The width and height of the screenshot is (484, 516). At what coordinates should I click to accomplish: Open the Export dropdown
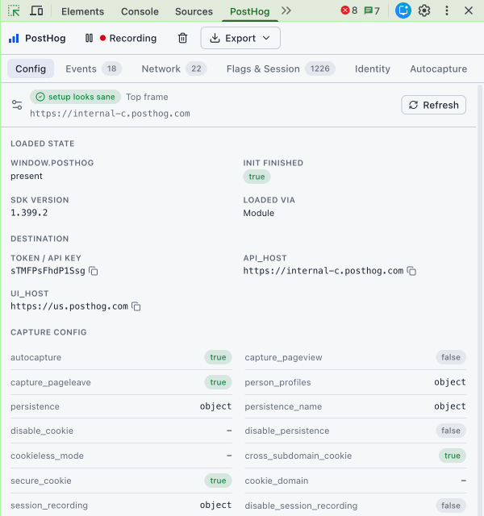[240, 38]
